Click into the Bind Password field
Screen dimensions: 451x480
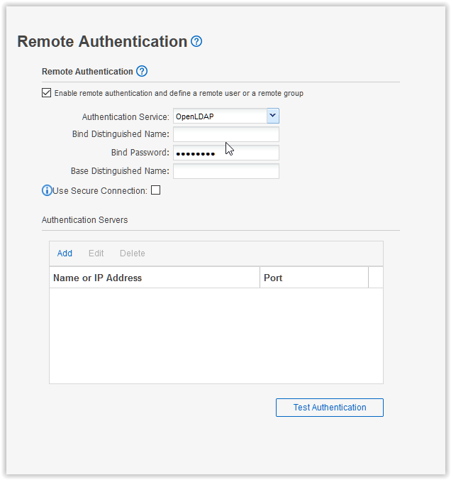225,153
